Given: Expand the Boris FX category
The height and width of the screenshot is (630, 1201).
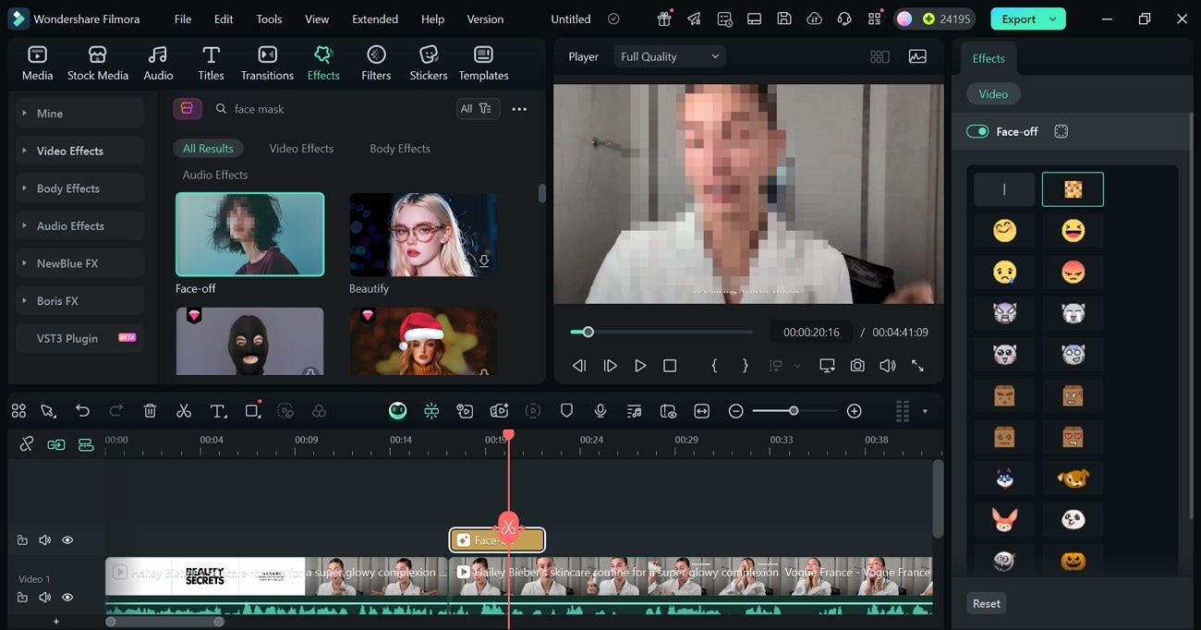Looking at the screenshot, I should [x=80, y=301].
